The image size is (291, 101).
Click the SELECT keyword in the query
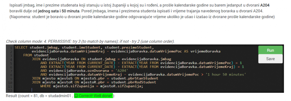(x=21, y=47)
